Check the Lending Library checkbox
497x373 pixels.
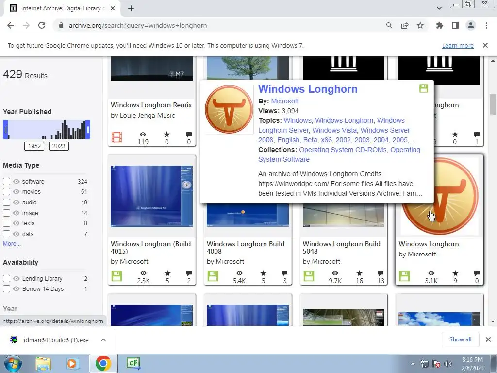pos(6,278)
